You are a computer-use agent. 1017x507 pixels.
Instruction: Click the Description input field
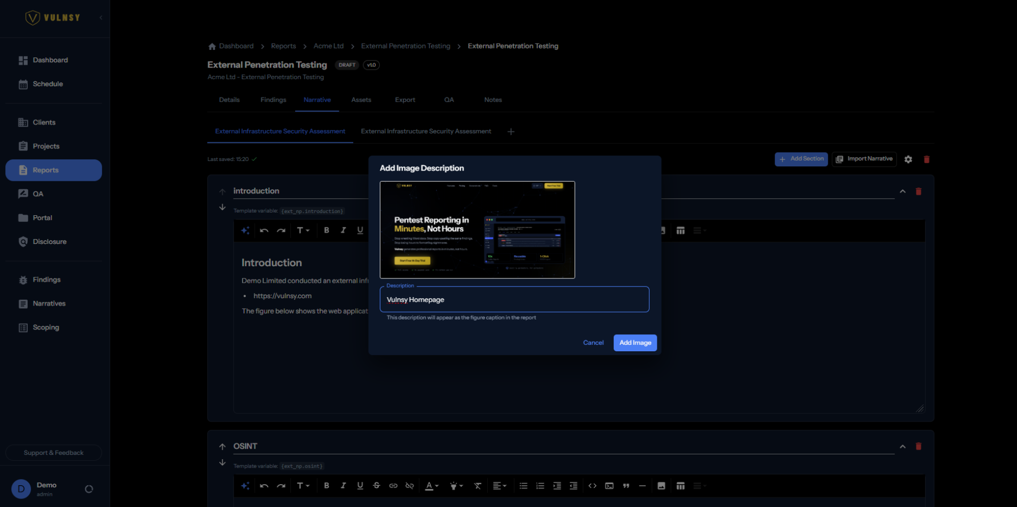coord(514,300)
